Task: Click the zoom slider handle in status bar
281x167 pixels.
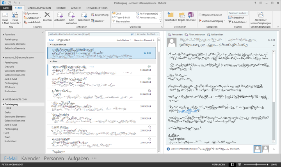Action: click(x=256, y=165)
